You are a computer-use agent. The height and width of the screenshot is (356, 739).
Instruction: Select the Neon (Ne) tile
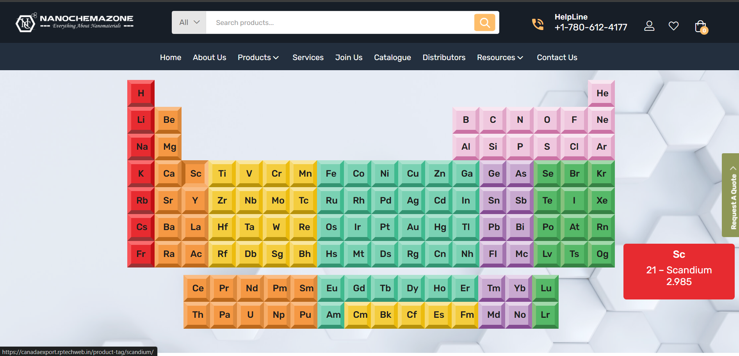click(602, 120)
